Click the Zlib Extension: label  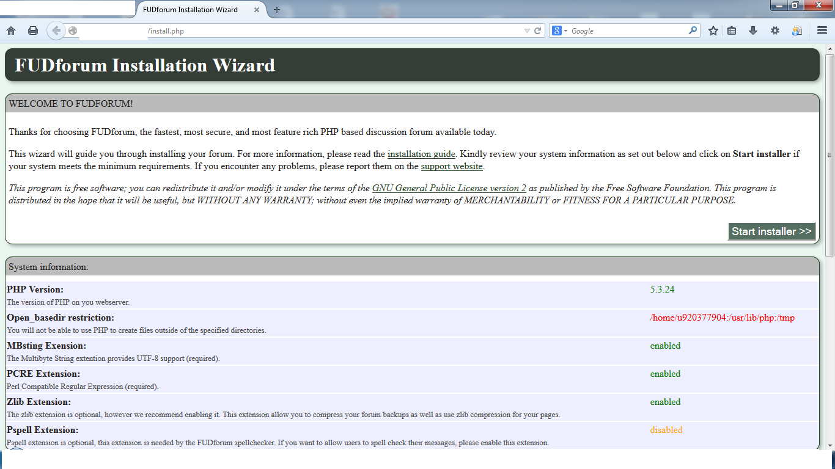(39, 402)
